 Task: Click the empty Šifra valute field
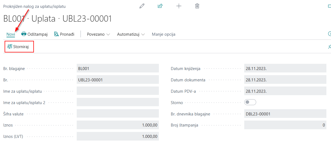coord(118,114)
